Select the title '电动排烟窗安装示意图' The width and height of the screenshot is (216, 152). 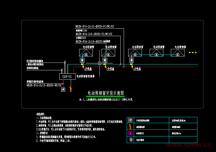106,93
